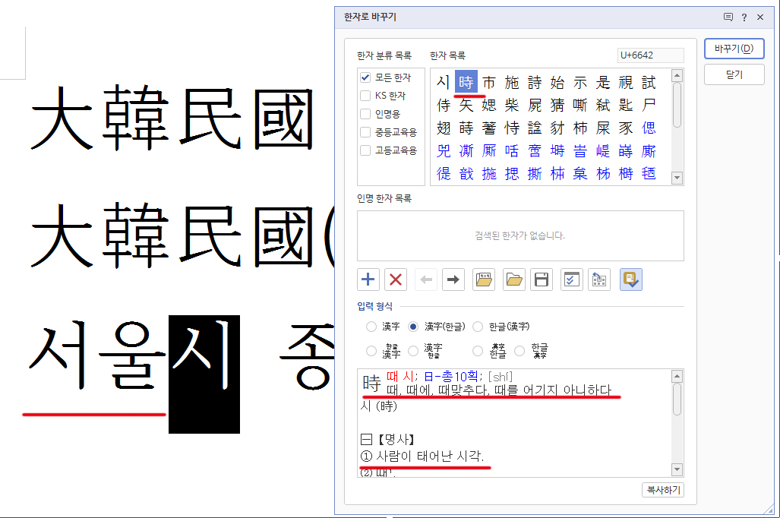The image size is (780, 518).
Task: Select the 漢字(한글) radio option
Action: (x=413, y=327)
